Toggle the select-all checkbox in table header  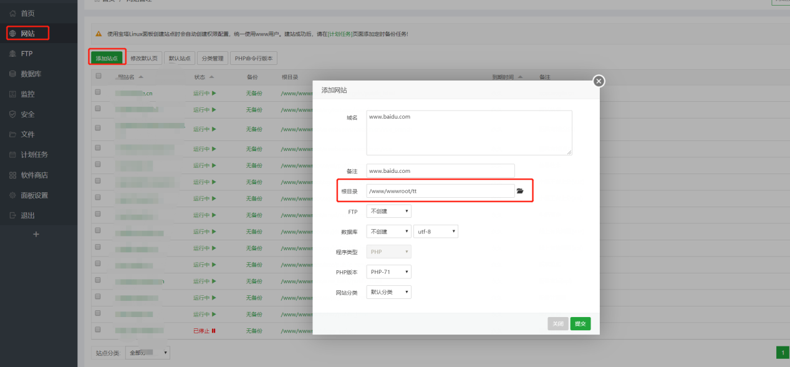pyautogui.click(x=98, y=76)
